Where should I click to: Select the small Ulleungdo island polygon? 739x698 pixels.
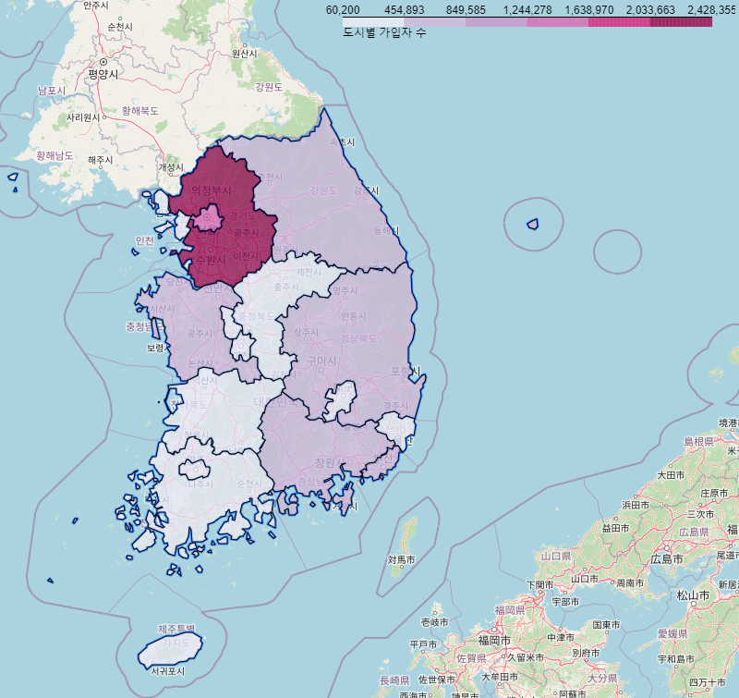533,224
